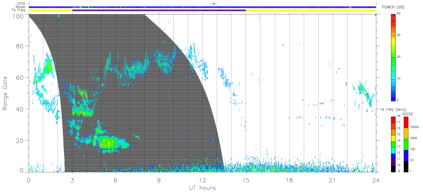The width and height of the screenshot is (423, 195).
Task: Select the 6 tick on UT hours axis
Action: pyautogui.click(x=115, y=180)
